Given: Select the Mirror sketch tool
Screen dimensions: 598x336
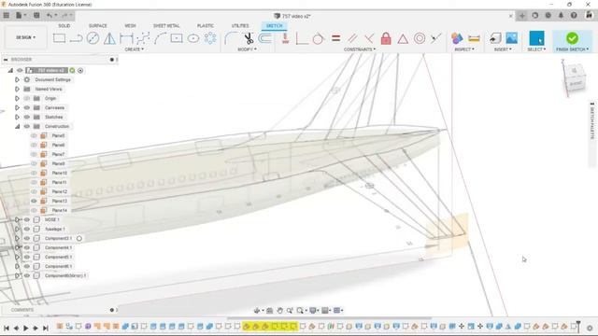Looking at the screenshot, I should pyautogui.click(x=109, y=38).
